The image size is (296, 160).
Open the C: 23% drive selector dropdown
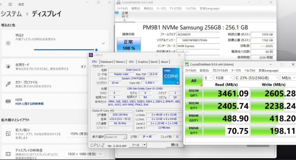pyautogui.click(x=257, y=78)
